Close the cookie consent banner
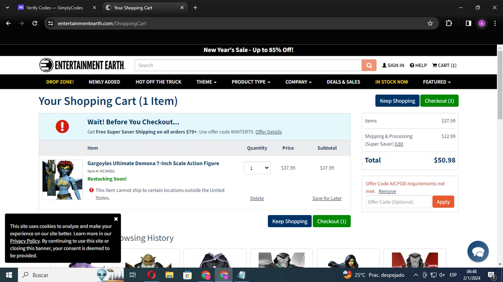 point(116,219)
